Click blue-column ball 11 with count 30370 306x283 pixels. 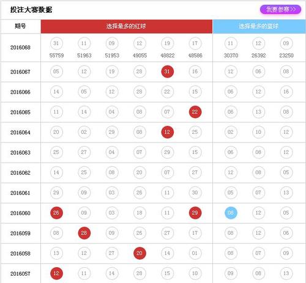coord(231,43)
